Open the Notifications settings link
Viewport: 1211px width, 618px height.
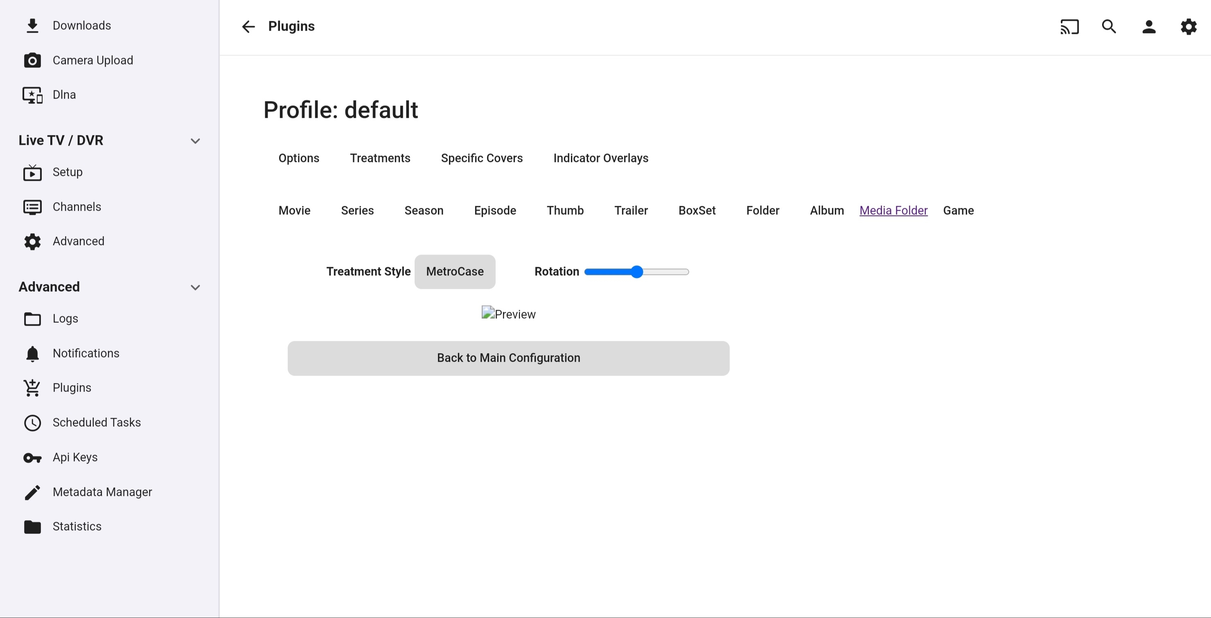click(86, 354)
